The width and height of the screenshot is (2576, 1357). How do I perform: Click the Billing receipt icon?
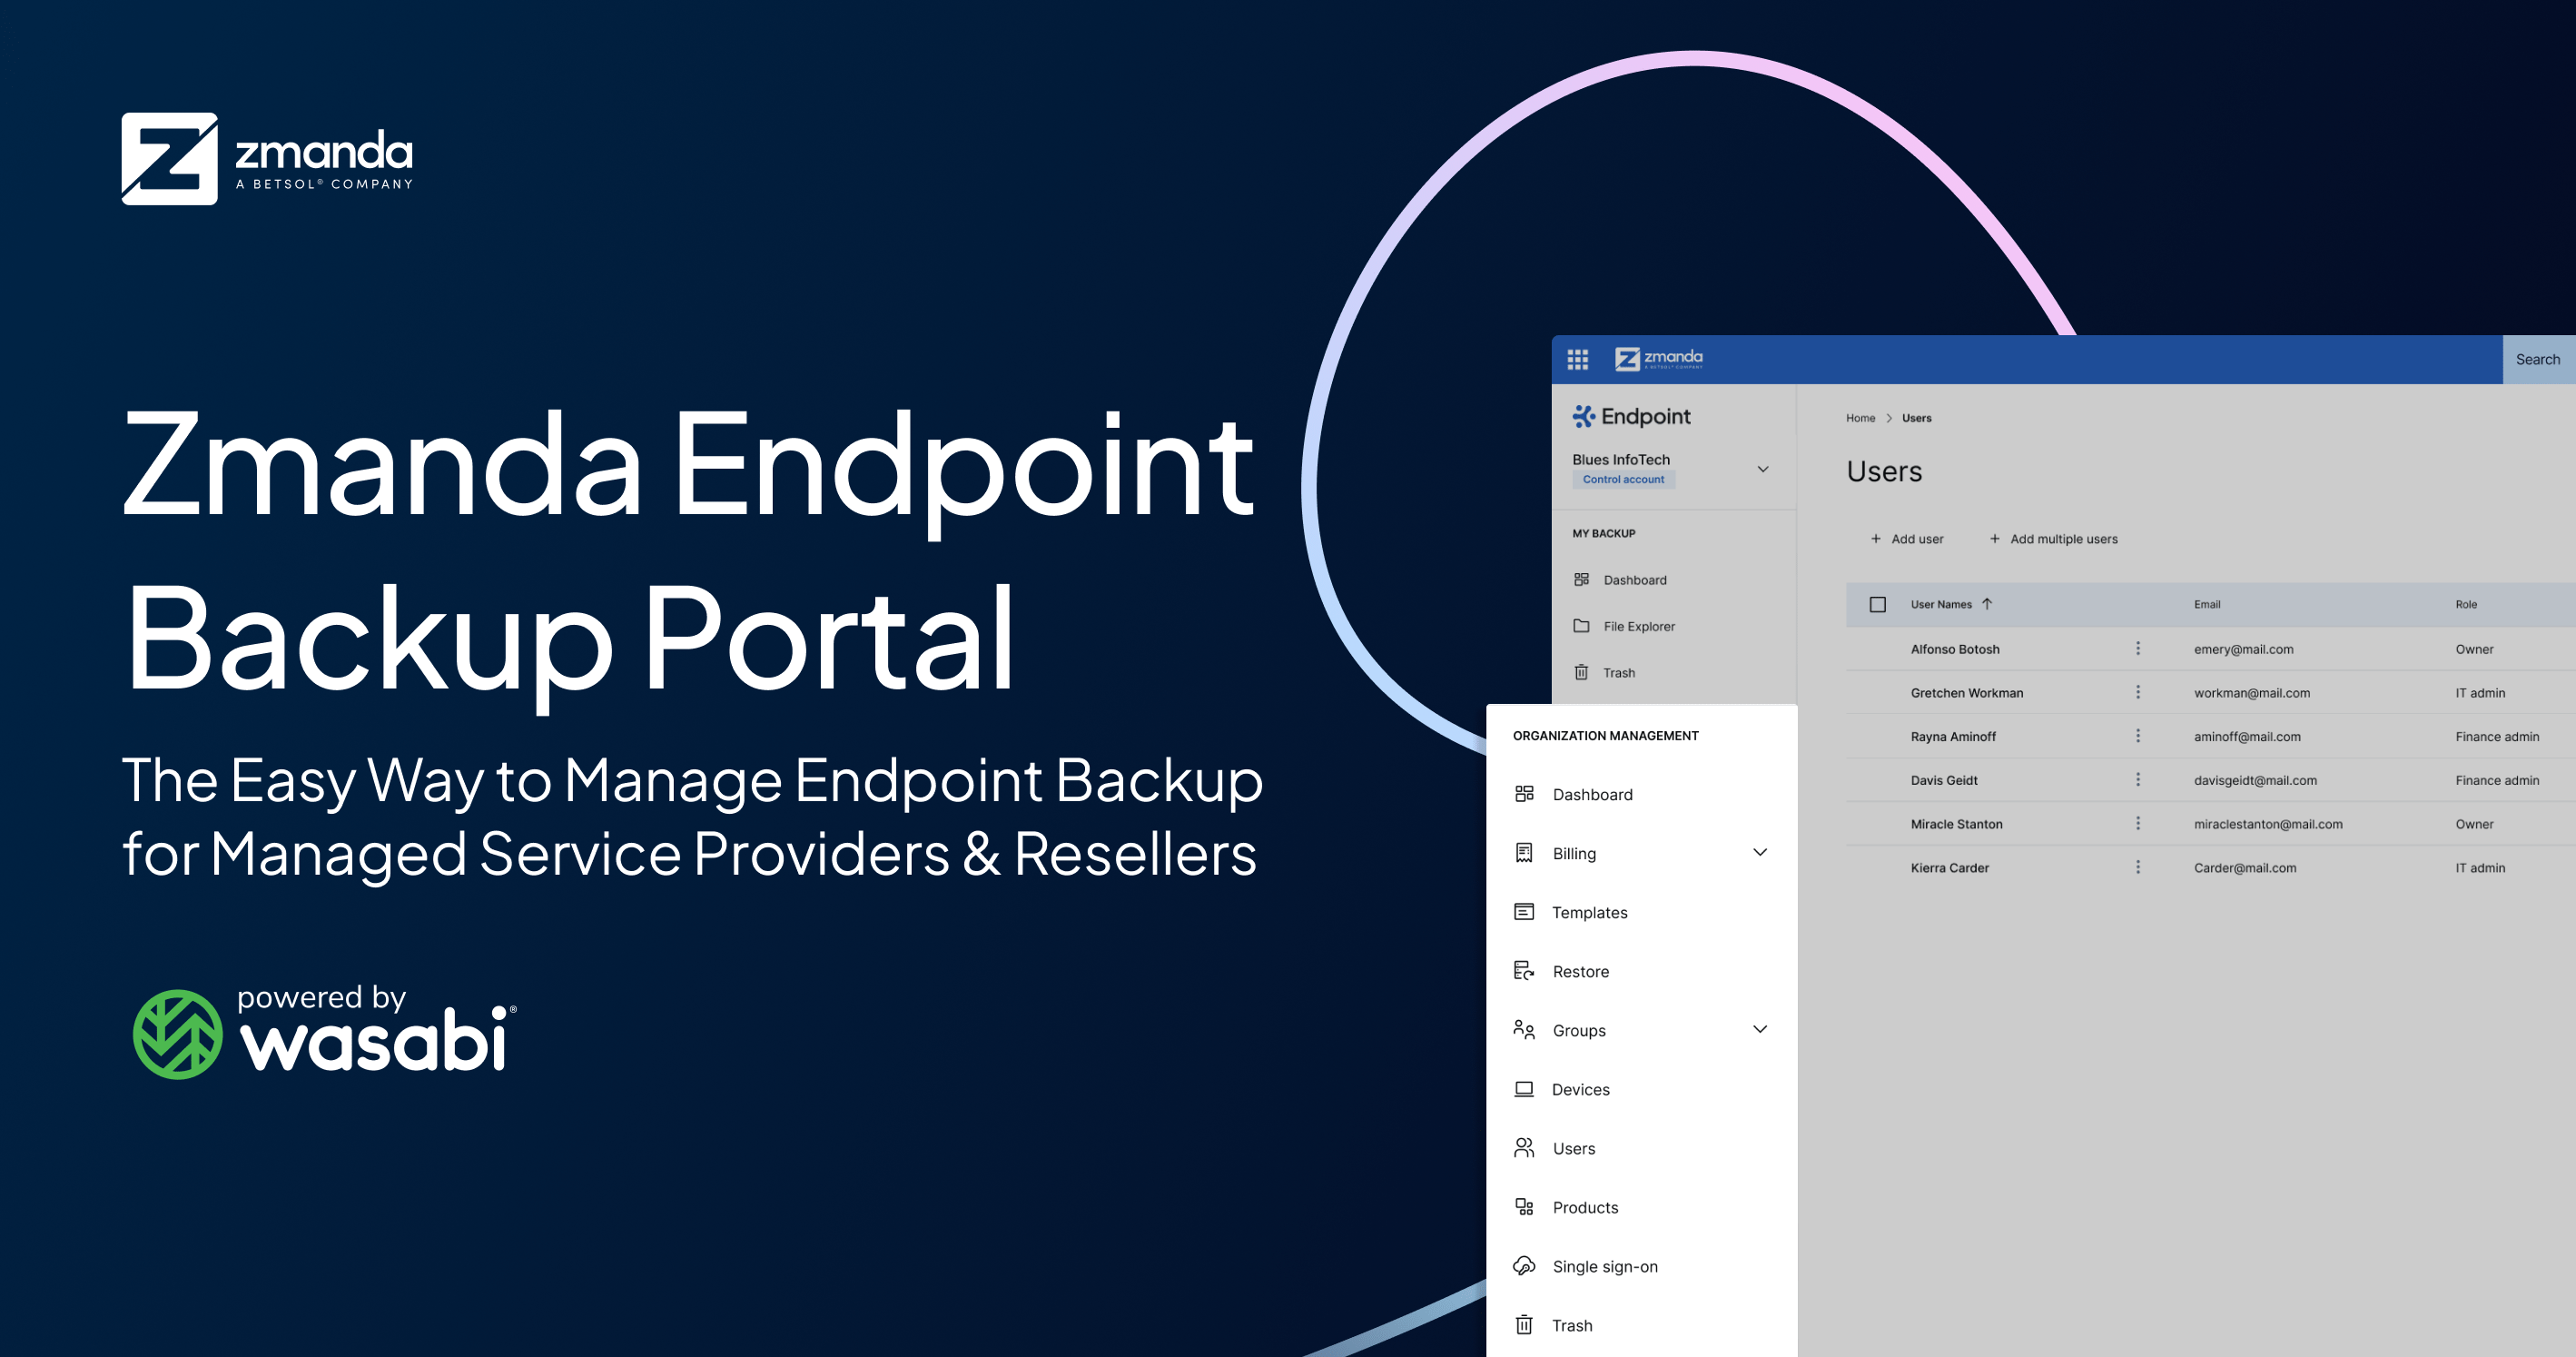1524,853
